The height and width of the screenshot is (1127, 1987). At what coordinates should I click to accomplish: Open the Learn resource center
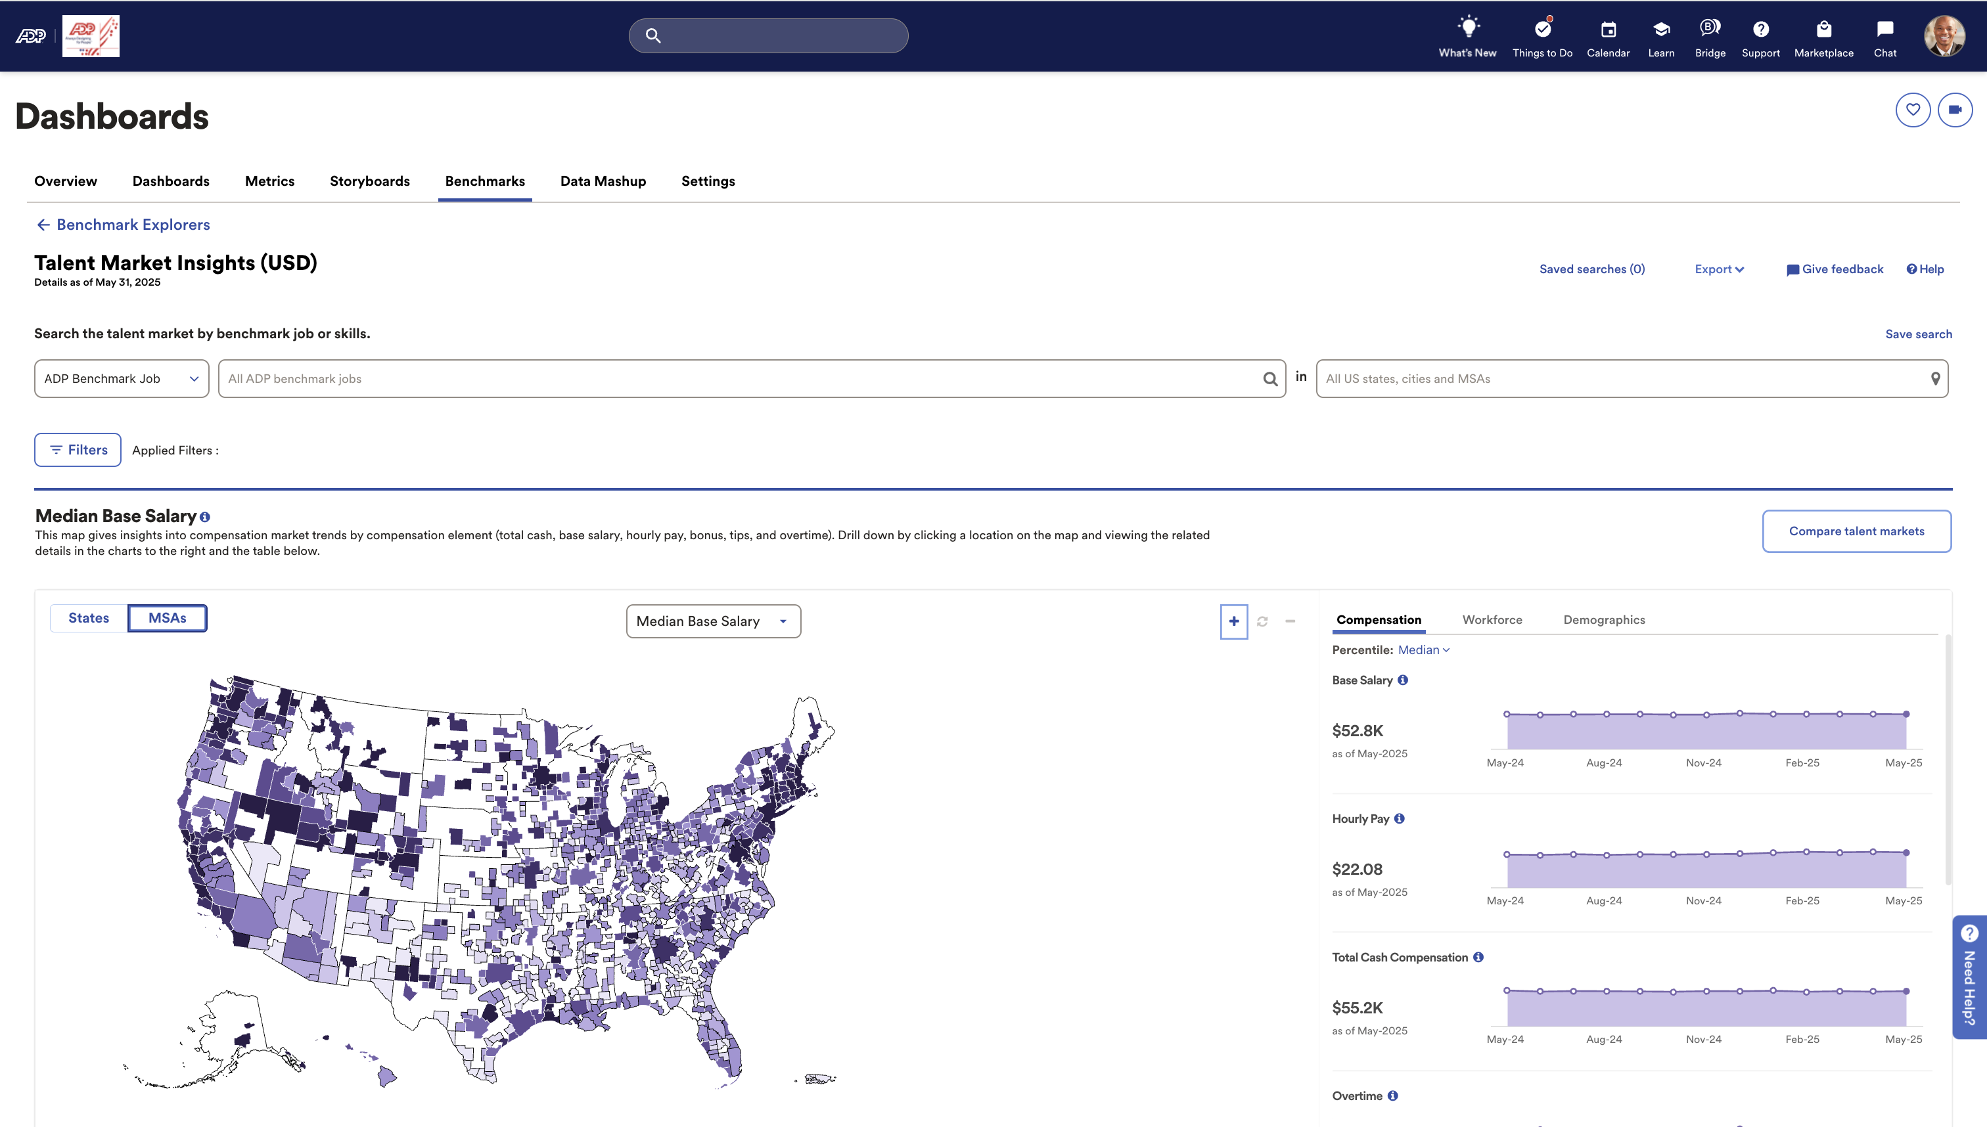[x=1661, y=35]
